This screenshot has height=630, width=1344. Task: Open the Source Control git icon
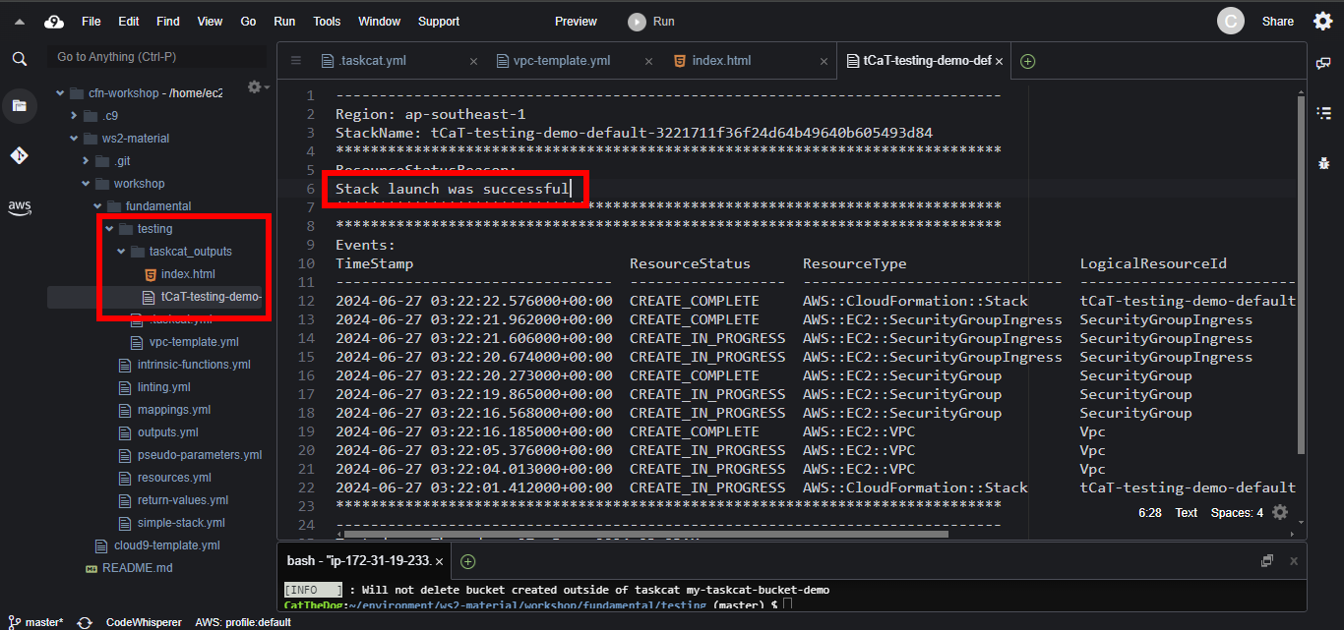pos(20,155)
